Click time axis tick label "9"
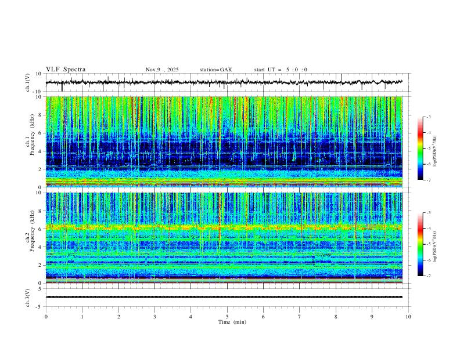Screen dimensions: 460x355 pos(372,317)
